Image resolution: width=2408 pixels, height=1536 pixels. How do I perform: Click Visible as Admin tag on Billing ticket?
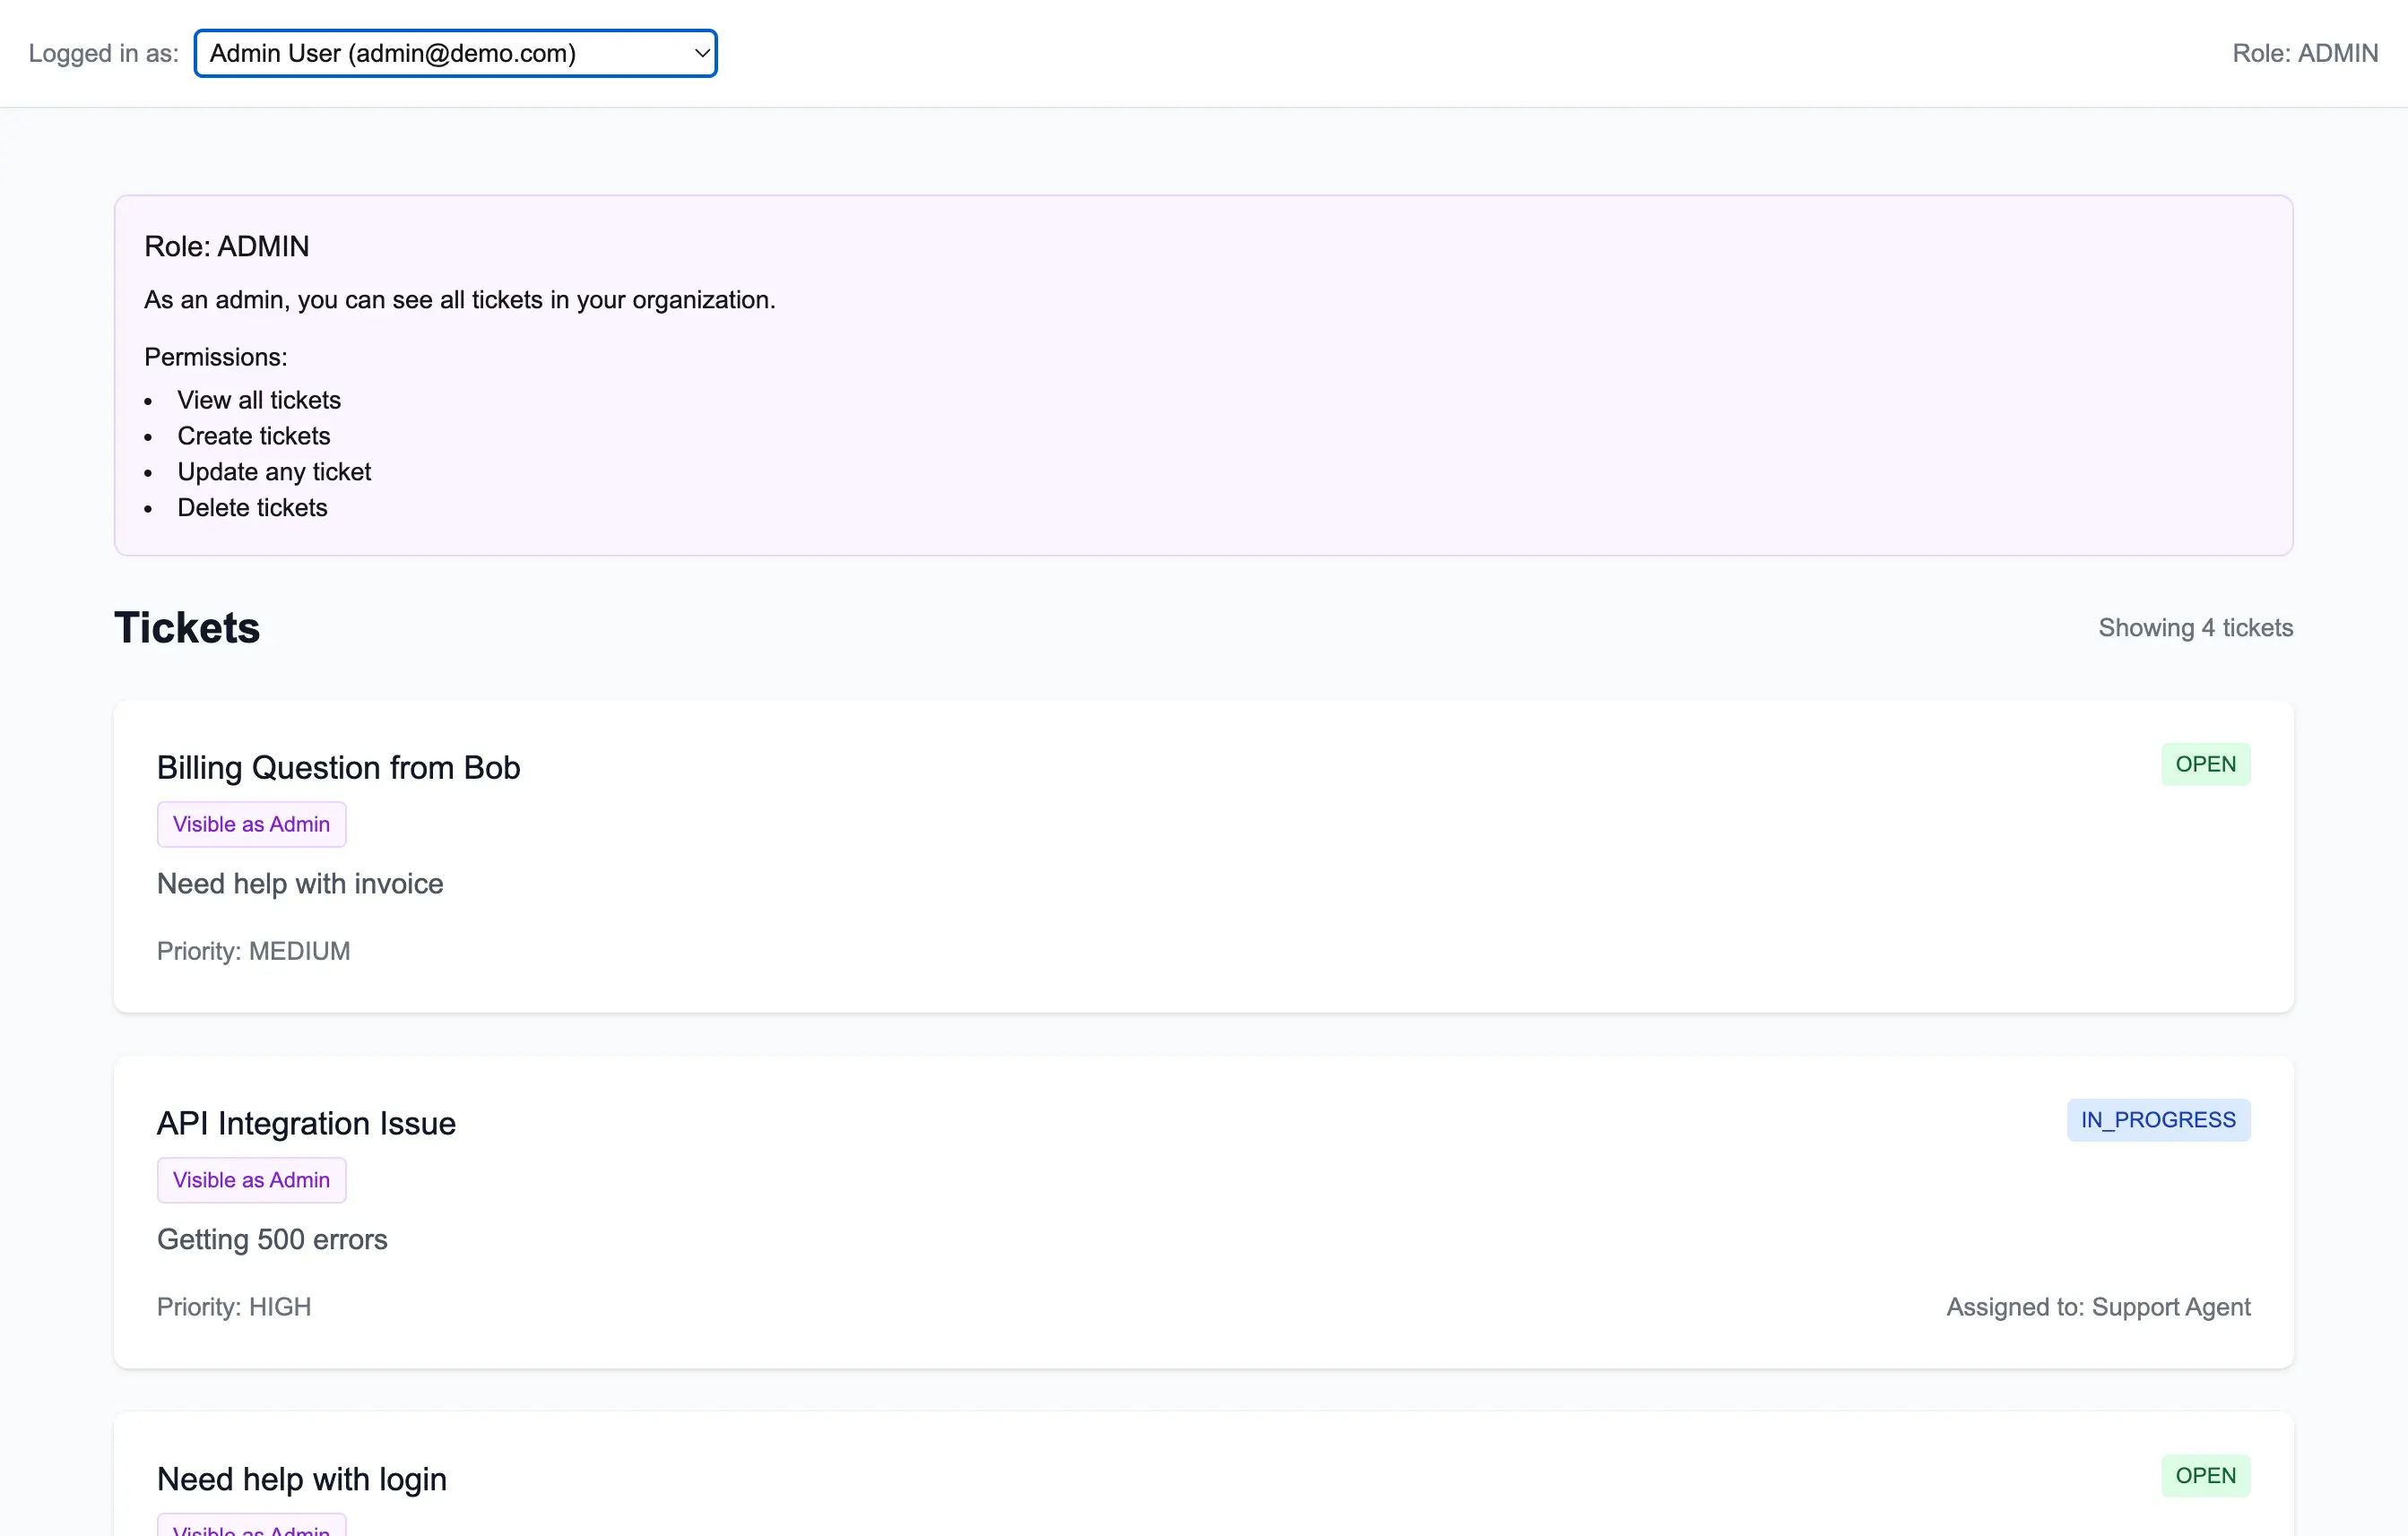coord(251,824)
